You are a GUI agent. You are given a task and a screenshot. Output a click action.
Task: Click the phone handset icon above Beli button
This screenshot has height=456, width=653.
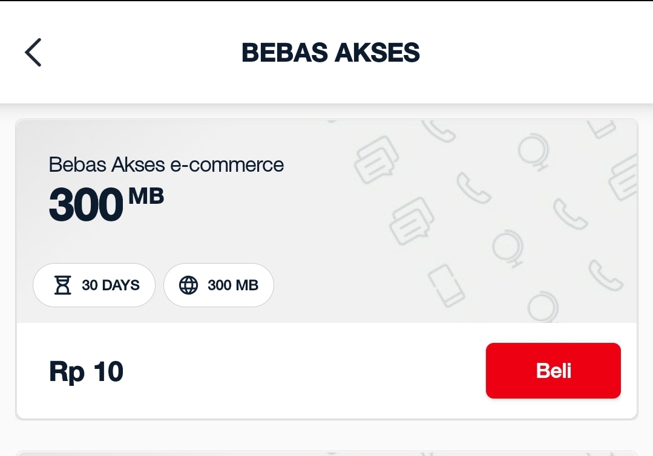(605, 274)
